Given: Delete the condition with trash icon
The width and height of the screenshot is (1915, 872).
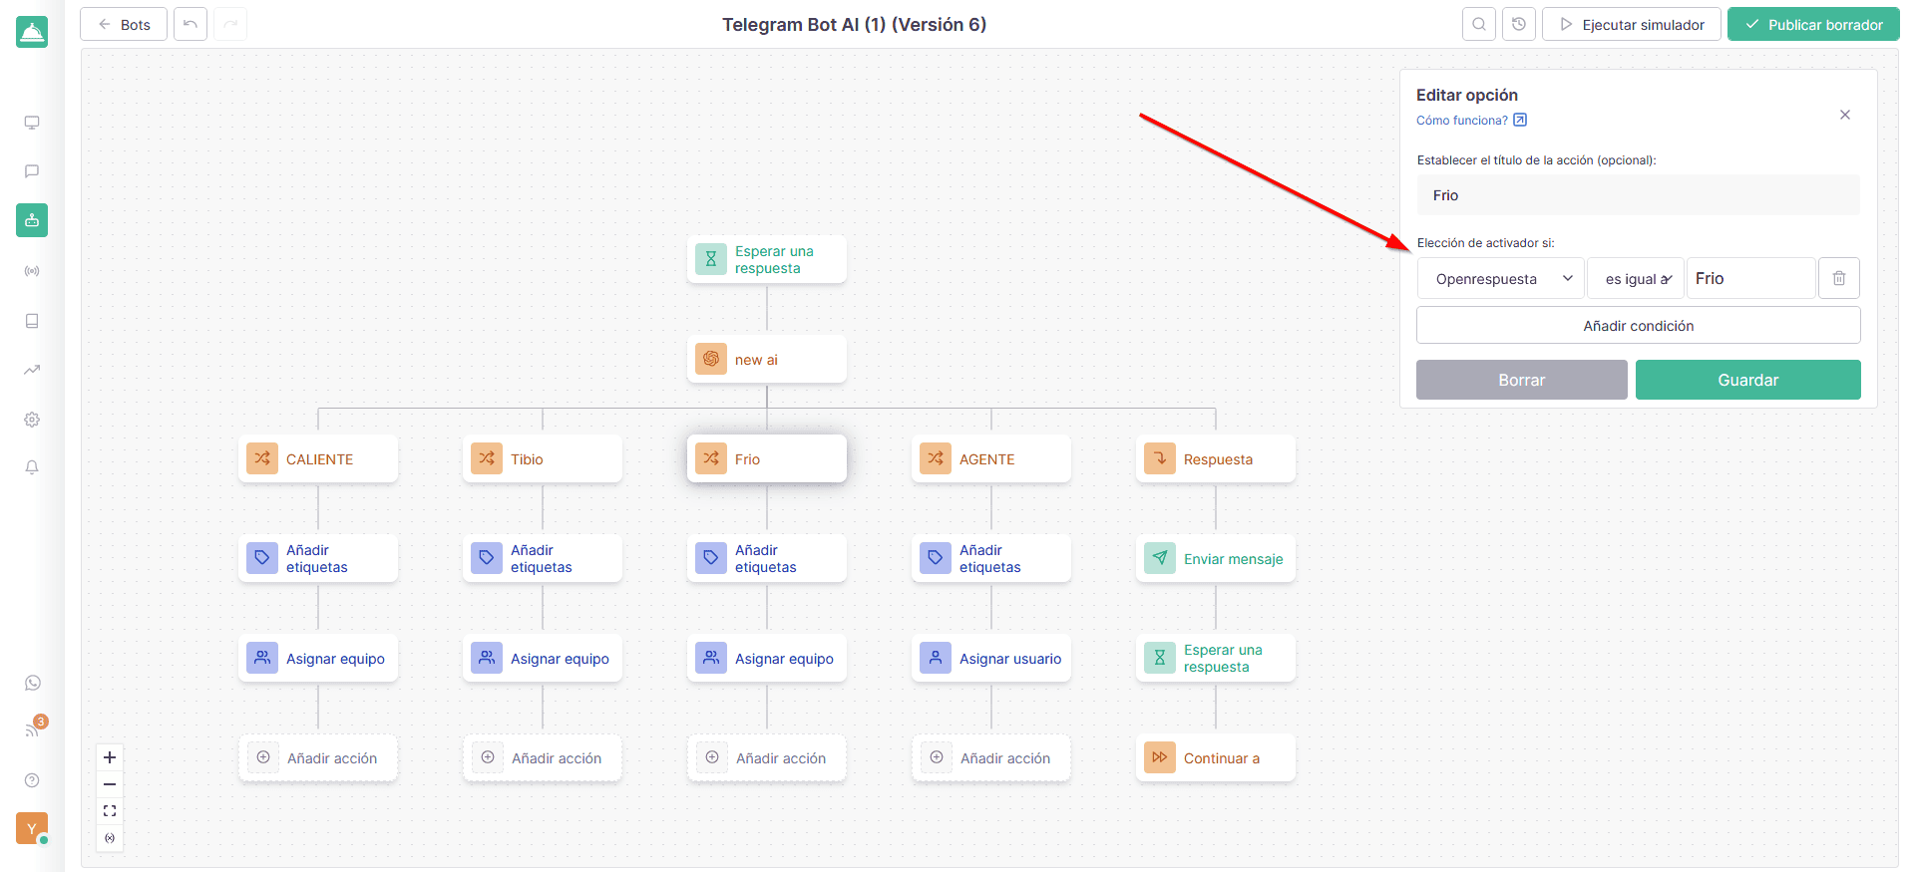Looking at the screenshot, I should (x=1839, y=278).
